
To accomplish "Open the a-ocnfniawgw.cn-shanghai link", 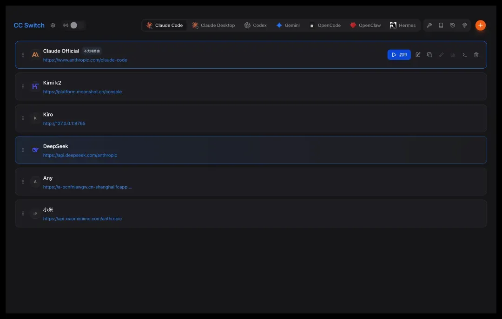I will point(87,187).
